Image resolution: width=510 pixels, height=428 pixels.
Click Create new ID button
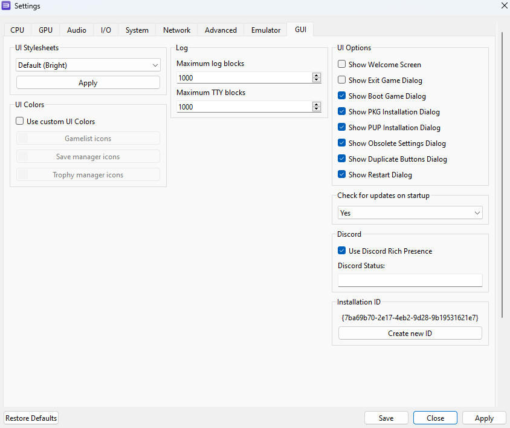410,334
